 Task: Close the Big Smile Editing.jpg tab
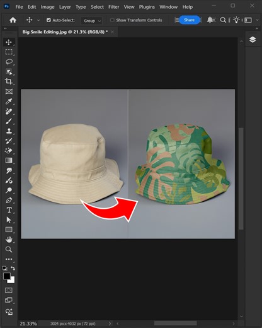[x=112, y=32]
